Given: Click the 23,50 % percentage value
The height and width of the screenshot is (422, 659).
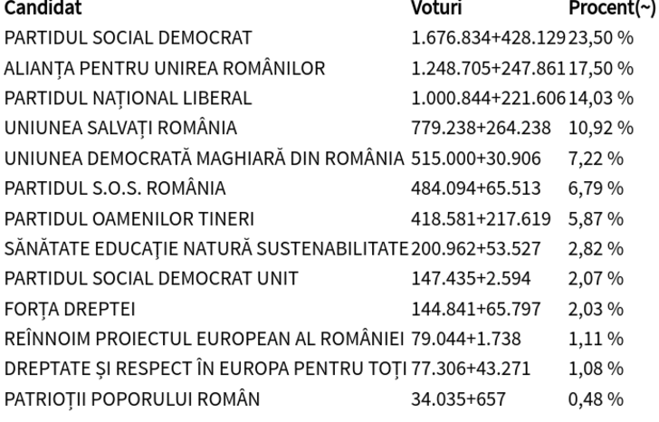Looking at the screenshot, I should pyautogui.click(x=599, y=38).
